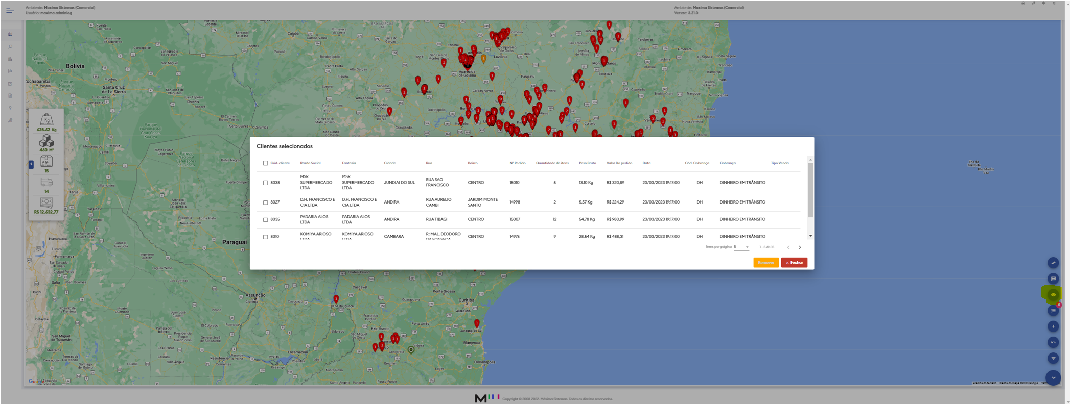Open the items per page dropdown
The height and width of the screenshot is (405, 1070).
pos(741,247)
